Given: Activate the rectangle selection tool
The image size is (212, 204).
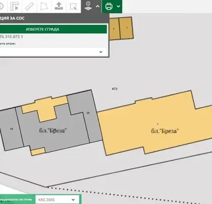Looking at the screenshot, I should [73, 6].
